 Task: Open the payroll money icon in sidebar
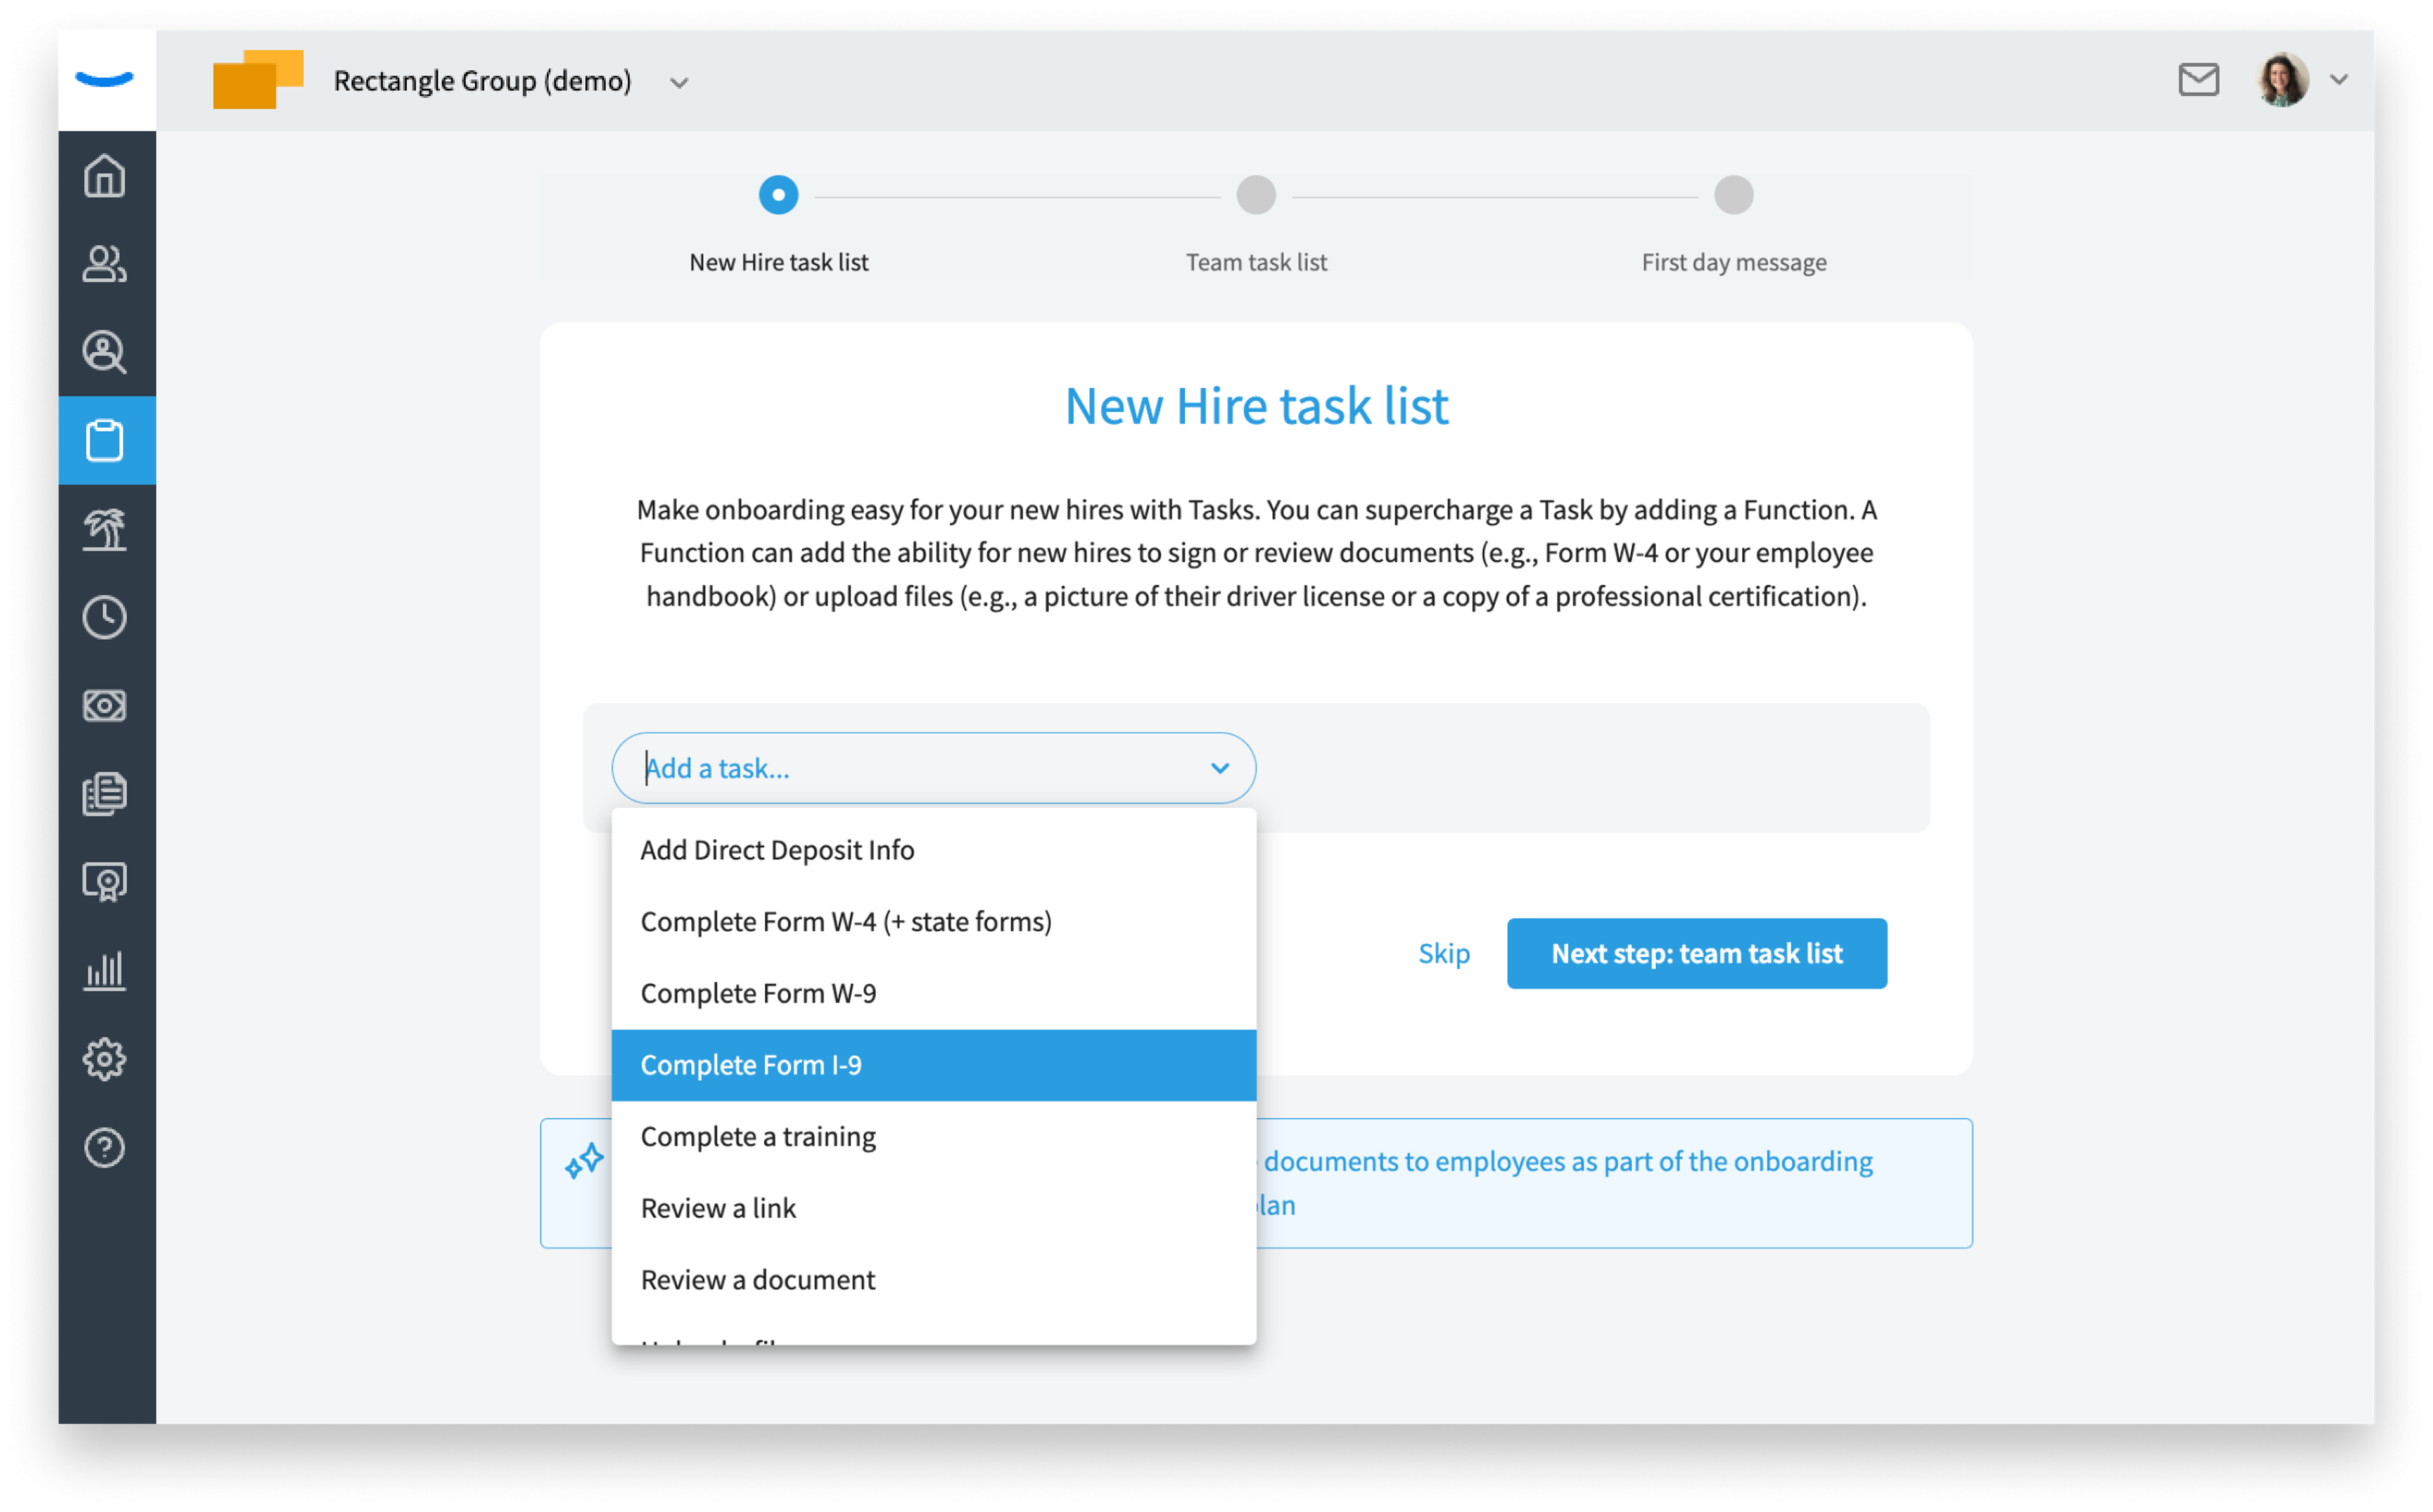tap(105, 706)
